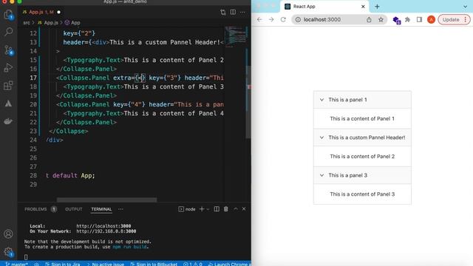Close the terminal panel

(244, 209)
